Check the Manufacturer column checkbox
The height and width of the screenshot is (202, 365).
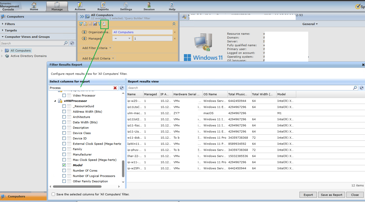64,155
